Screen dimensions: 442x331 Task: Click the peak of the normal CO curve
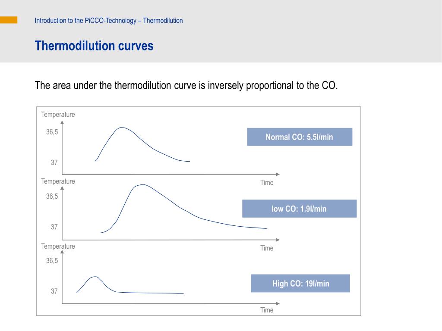121,128
